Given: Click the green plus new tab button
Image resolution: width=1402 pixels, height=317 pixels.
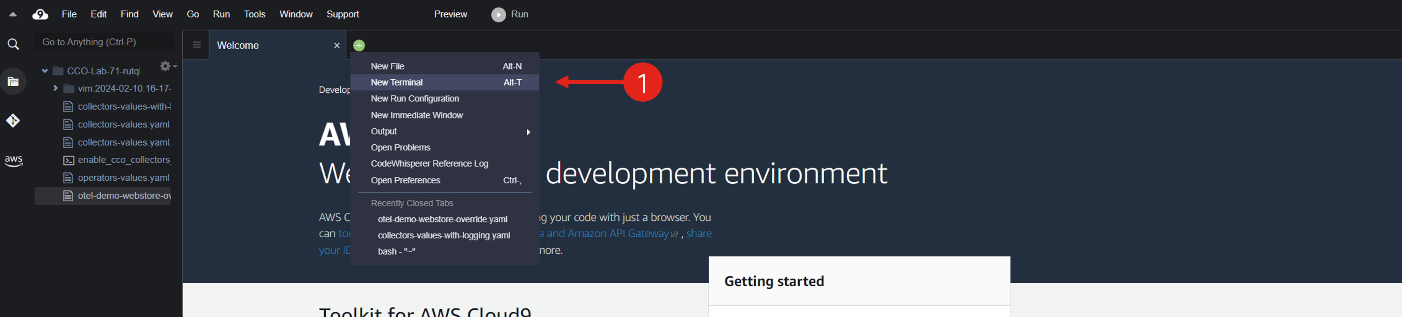Looking at the screenshot, I should [359, 46].
